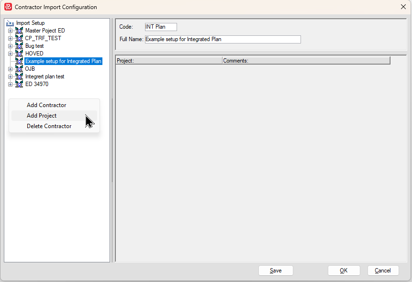Image resolution: width=412 pixels, height=282 pixels.
Task: Click the CP_TRF_TEST contractor icon
Action: (19, 38)
